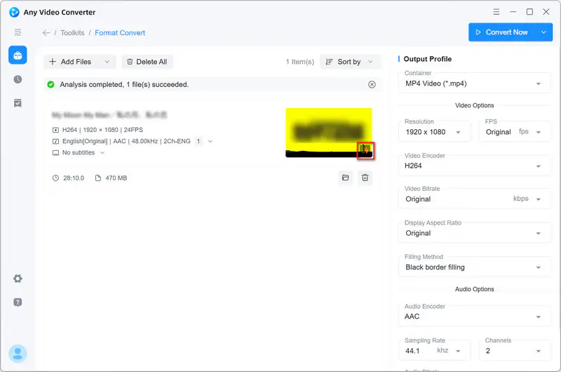The width and height of the screenshot is (561, 372).
Task: Navigate to Toolkits breadcrumb
Action: tap(73, 33)
